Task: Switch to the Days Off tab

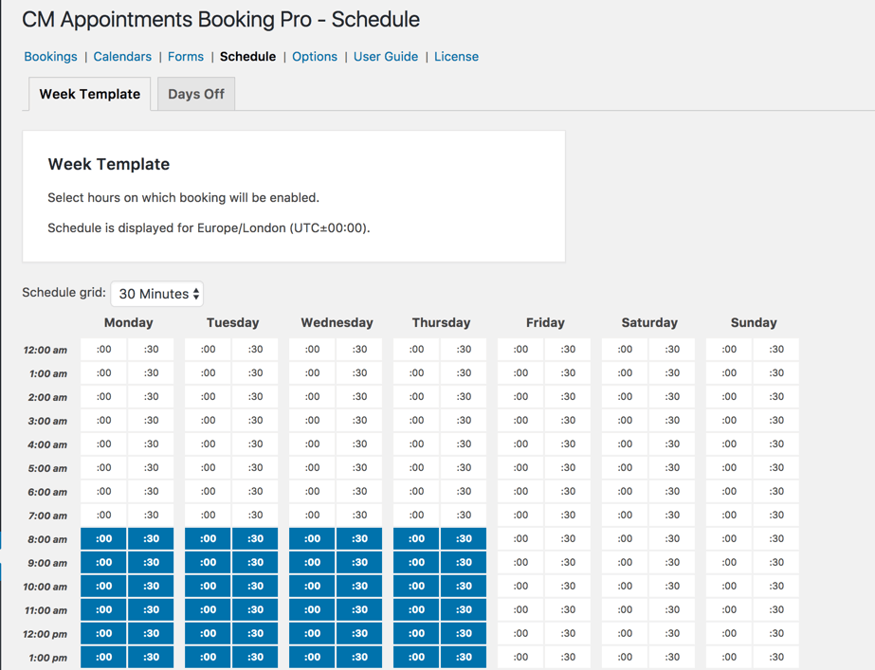Action: (196, 94)
